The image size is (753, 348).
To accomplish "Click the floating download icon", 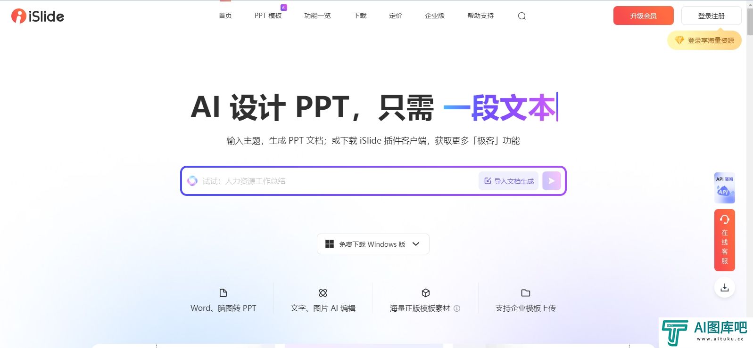I will (x=725, y=288).
